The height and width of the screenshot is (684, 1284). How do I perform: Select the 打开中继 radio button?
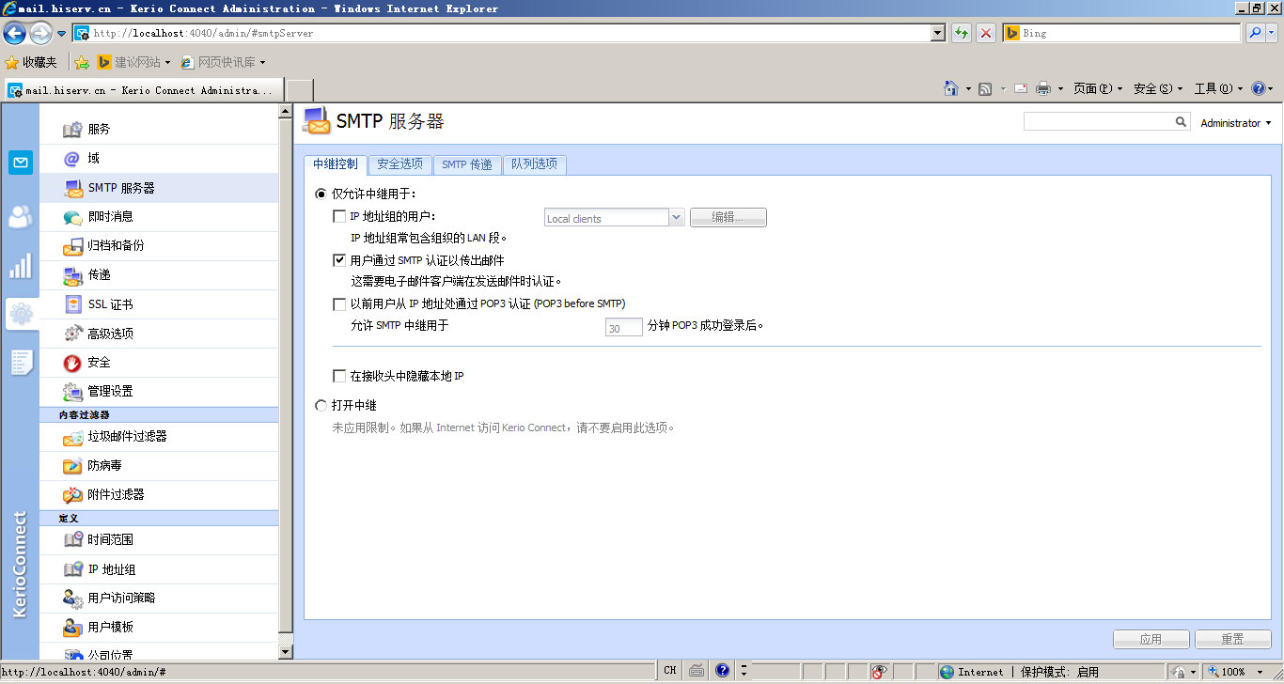321,406
